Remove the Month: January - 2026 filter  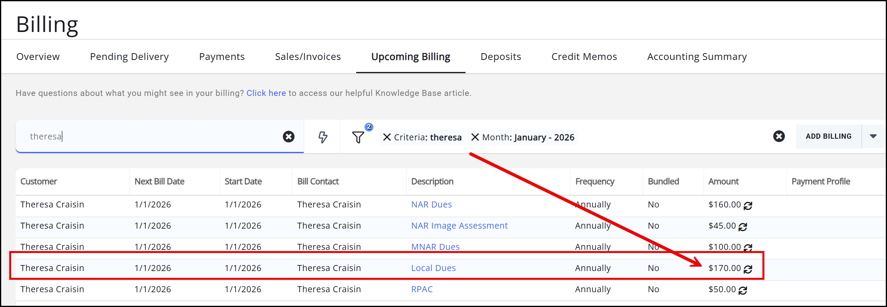(475, 137)
